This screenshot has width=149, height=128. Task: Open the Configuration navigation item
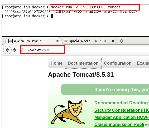(118, 63)
